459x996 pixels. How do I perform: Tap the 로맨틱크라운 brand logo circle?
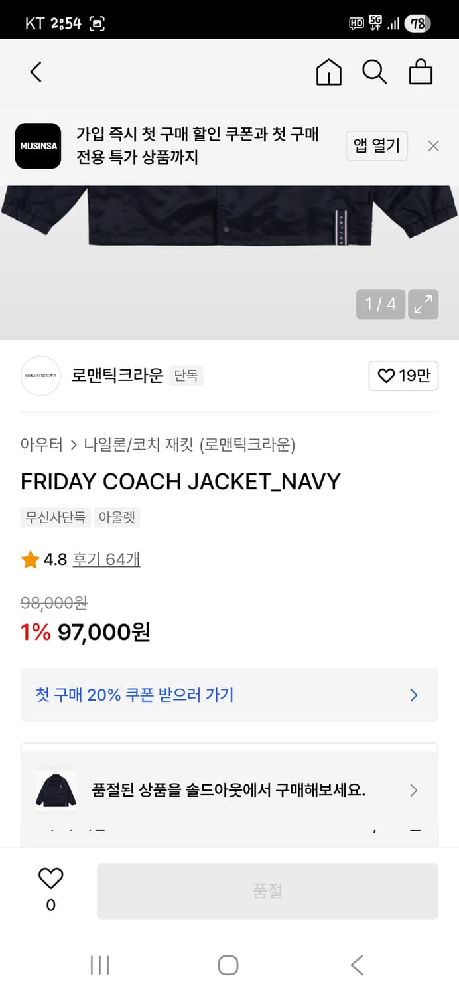pyautogui.click(x=40, y=376)
